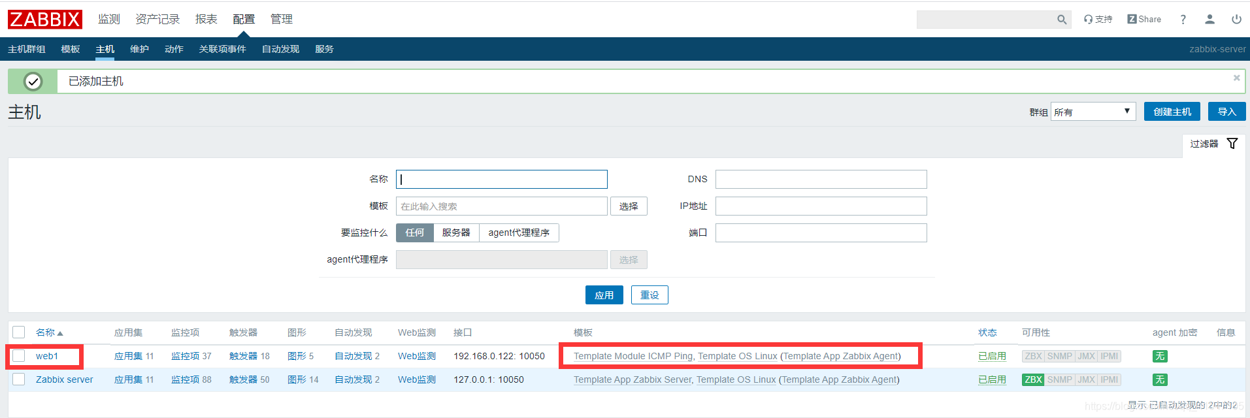Open the web1 host link
1250x418 pixels.
[47, 356]
